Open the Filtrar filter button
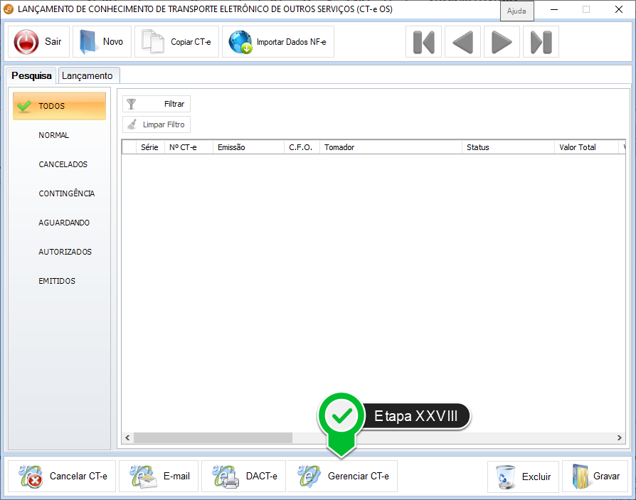636x500 pixels. coord(157,104)
